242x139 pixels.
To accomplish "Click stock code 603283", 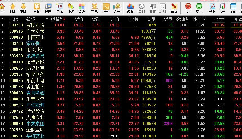I will [16, 25].
